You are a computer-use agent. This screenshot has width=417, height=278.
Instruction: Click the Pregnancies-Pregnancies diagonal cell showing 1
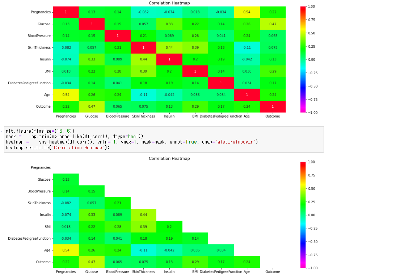pyautogui.click(x=66, y=12)
